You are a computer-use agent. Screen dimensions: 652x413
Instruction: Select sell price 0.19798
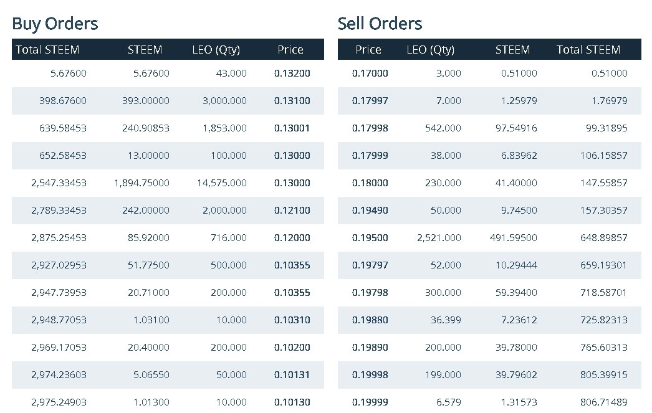pos(370,293)
